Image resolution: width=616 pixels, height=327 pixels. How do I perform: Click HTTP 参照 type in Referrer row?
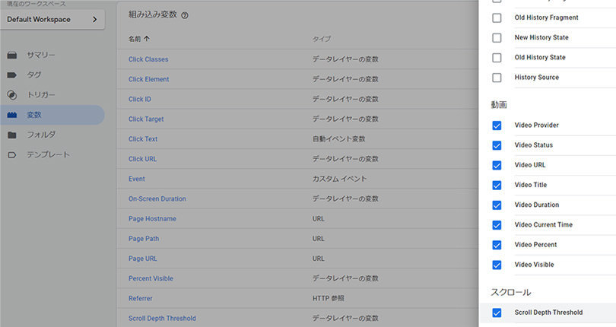point(328,298)
